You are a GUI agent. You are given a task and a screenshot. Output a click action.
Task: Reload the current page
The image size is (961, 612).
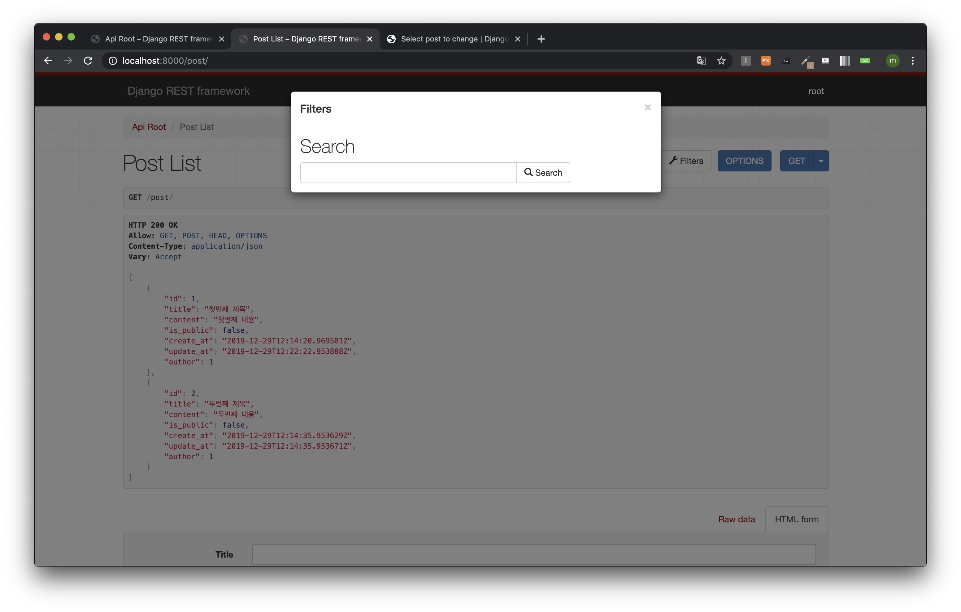pyautogui.click(x=88, y=61)
